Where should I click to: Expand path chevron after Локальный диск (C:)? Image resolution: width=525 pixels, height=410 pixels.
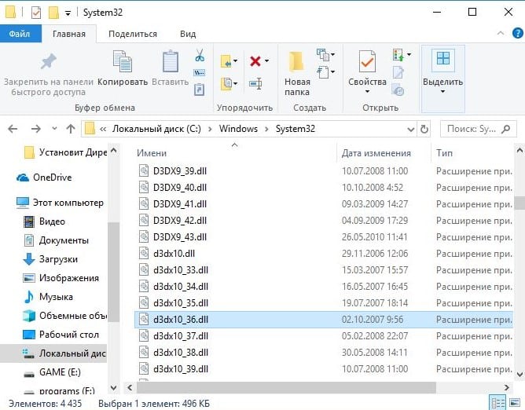click(x=210, y=129)
